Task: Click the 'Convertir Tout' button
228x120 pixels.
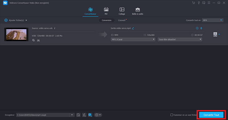Action: click(x=211, y=115)
